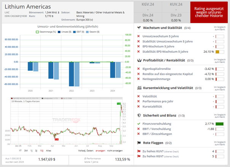Click the green Finanzverschuldung comparison bar
The width and height of the screenshot is (230, 167).
pyautogui.click(x=220, y=124)
